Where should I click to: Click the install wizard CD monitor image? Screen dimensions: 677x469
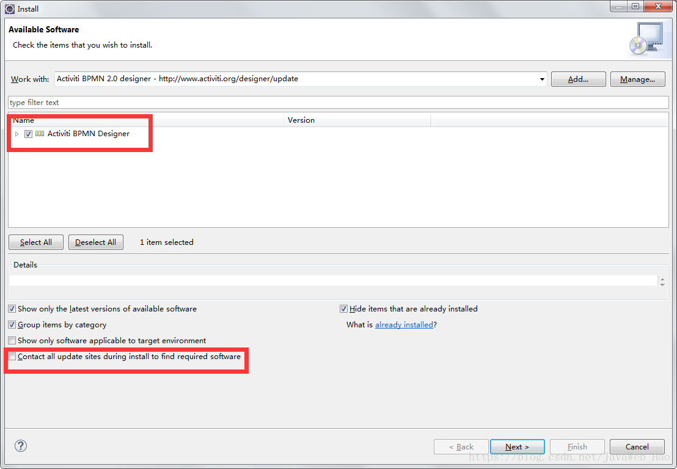click(x=646, y=39)
